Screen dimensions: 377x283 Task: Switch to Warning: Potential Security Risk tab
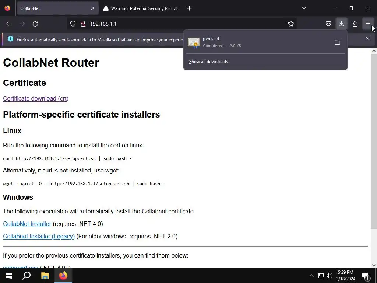click(140, 8)
